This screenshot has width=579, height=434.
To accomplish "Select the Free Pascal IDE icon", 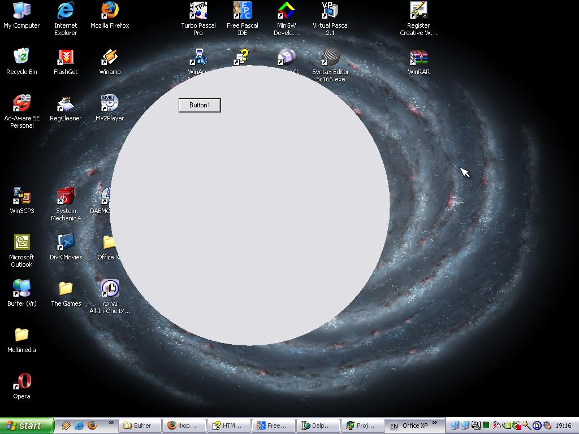I will [x=242, y=11].
